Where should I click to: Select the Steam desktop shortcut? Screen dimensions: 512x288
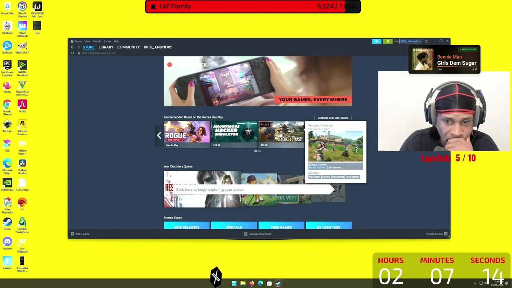point(7,224)
